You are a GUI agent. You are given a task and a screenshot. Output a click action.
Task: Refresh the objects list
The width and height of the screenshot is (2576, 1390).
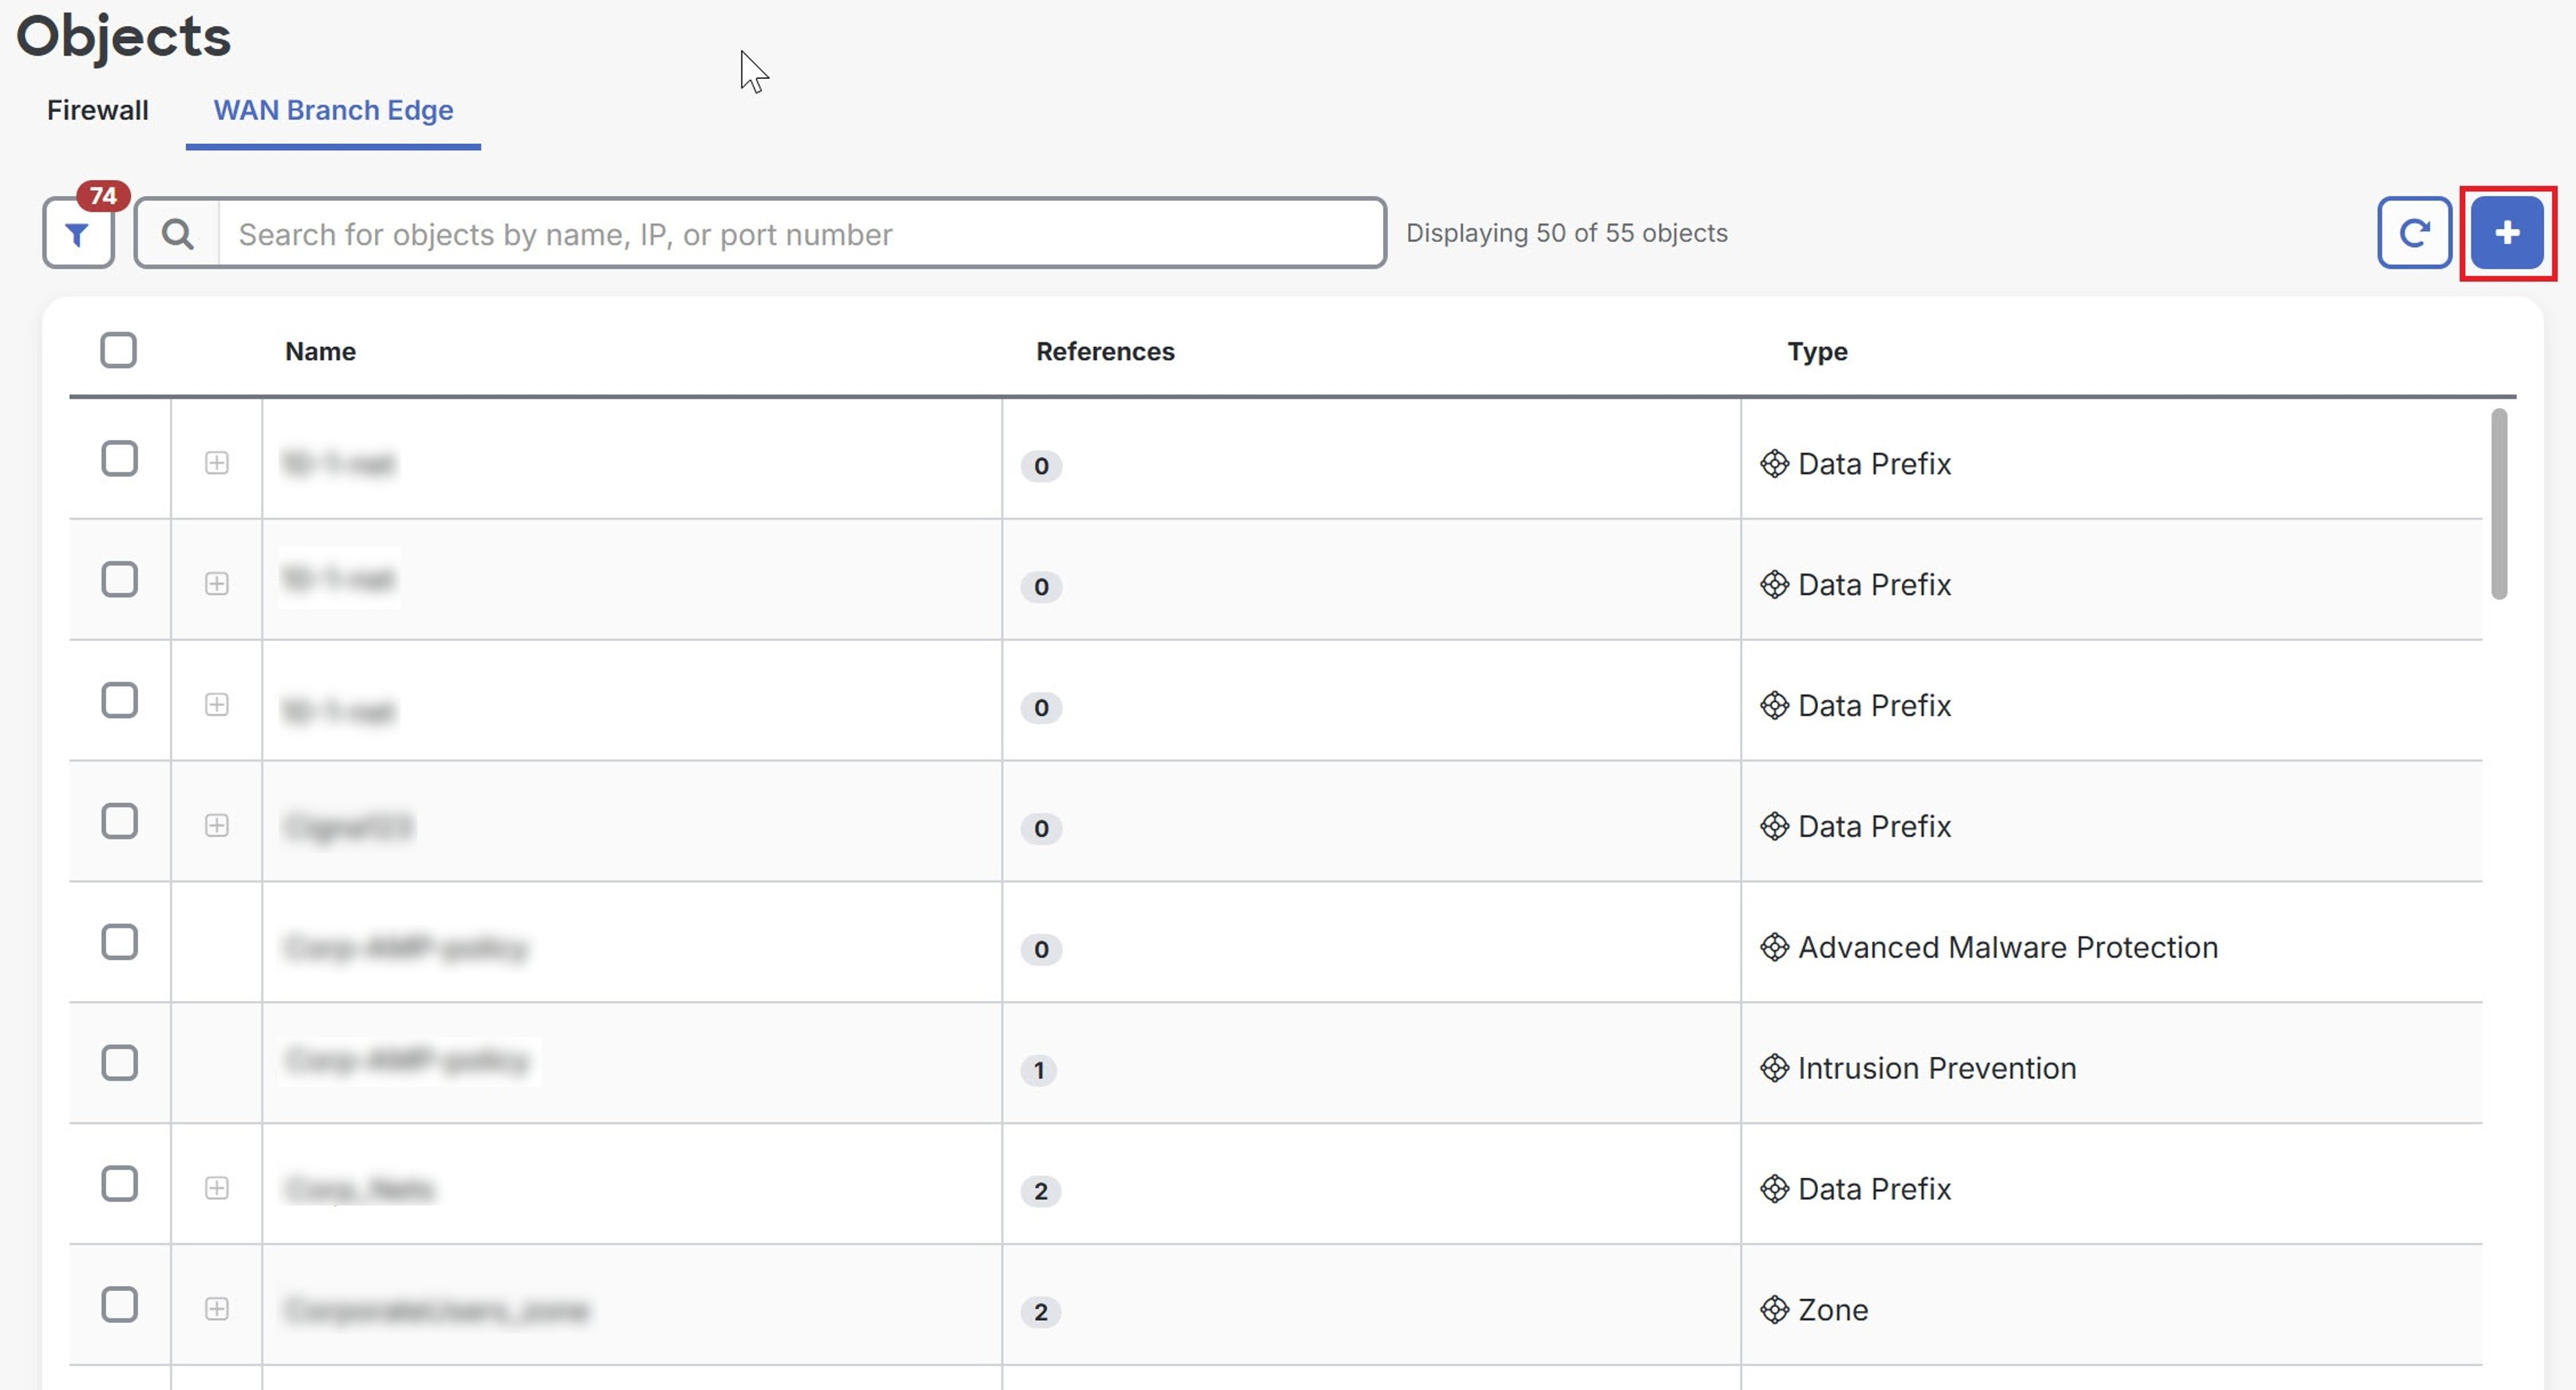[x=2415, y=233]
